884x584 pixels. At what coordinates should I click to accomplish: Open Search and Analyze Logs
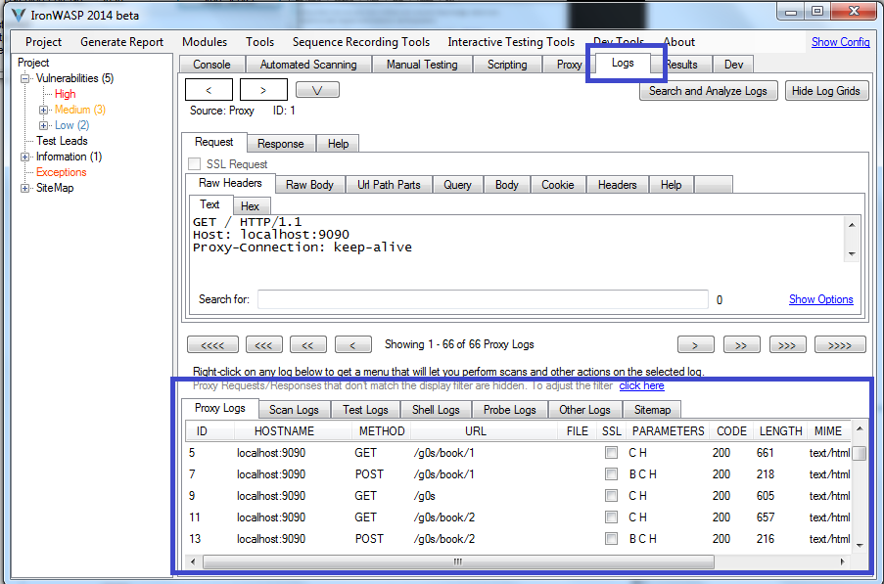[708, 91]
